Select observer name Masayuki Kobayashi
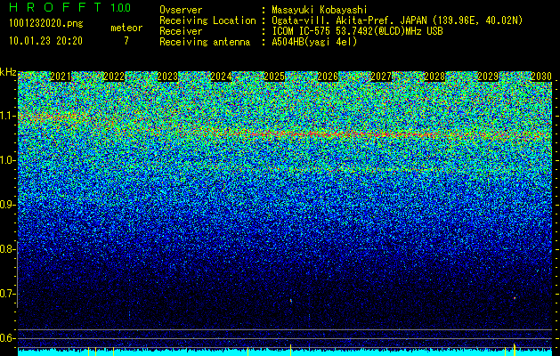560x356 pixels. point(320,10)
